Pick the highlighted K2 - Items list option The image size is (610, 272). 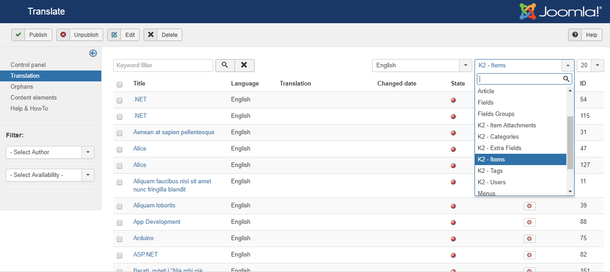pos(521,159)
